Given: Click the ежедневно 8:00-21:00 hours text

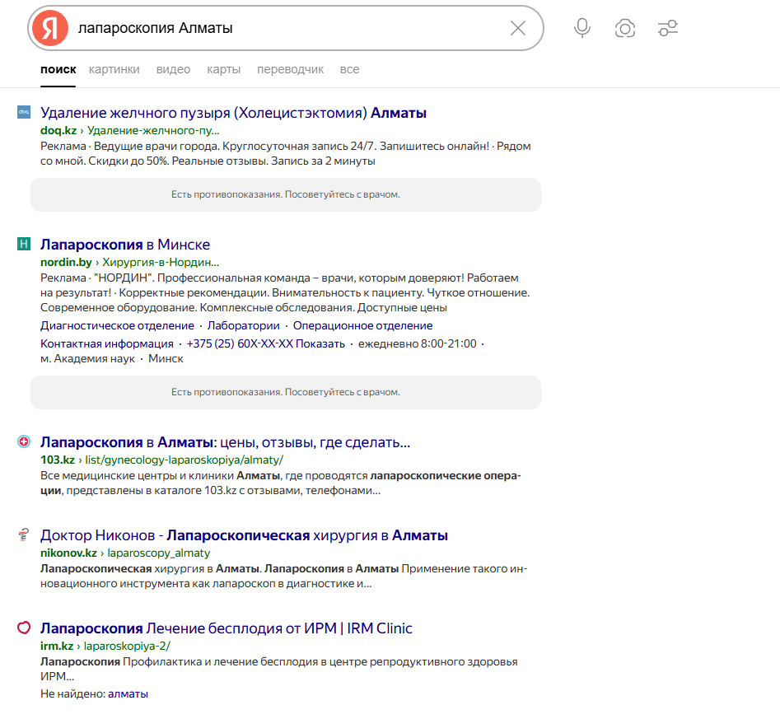Looking at the screenshot, I should pyautogui.click(x=418, y=343).
